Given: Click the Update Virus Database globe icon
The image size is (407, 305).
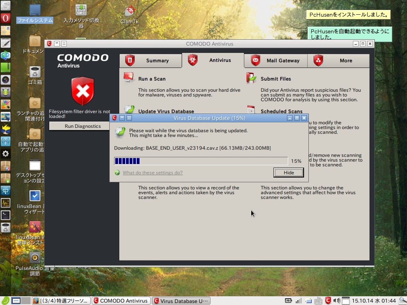Looking at the screenshot, I should pos(129,110).
